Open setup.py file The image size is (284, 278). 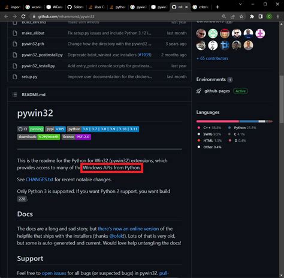point(29,77)
